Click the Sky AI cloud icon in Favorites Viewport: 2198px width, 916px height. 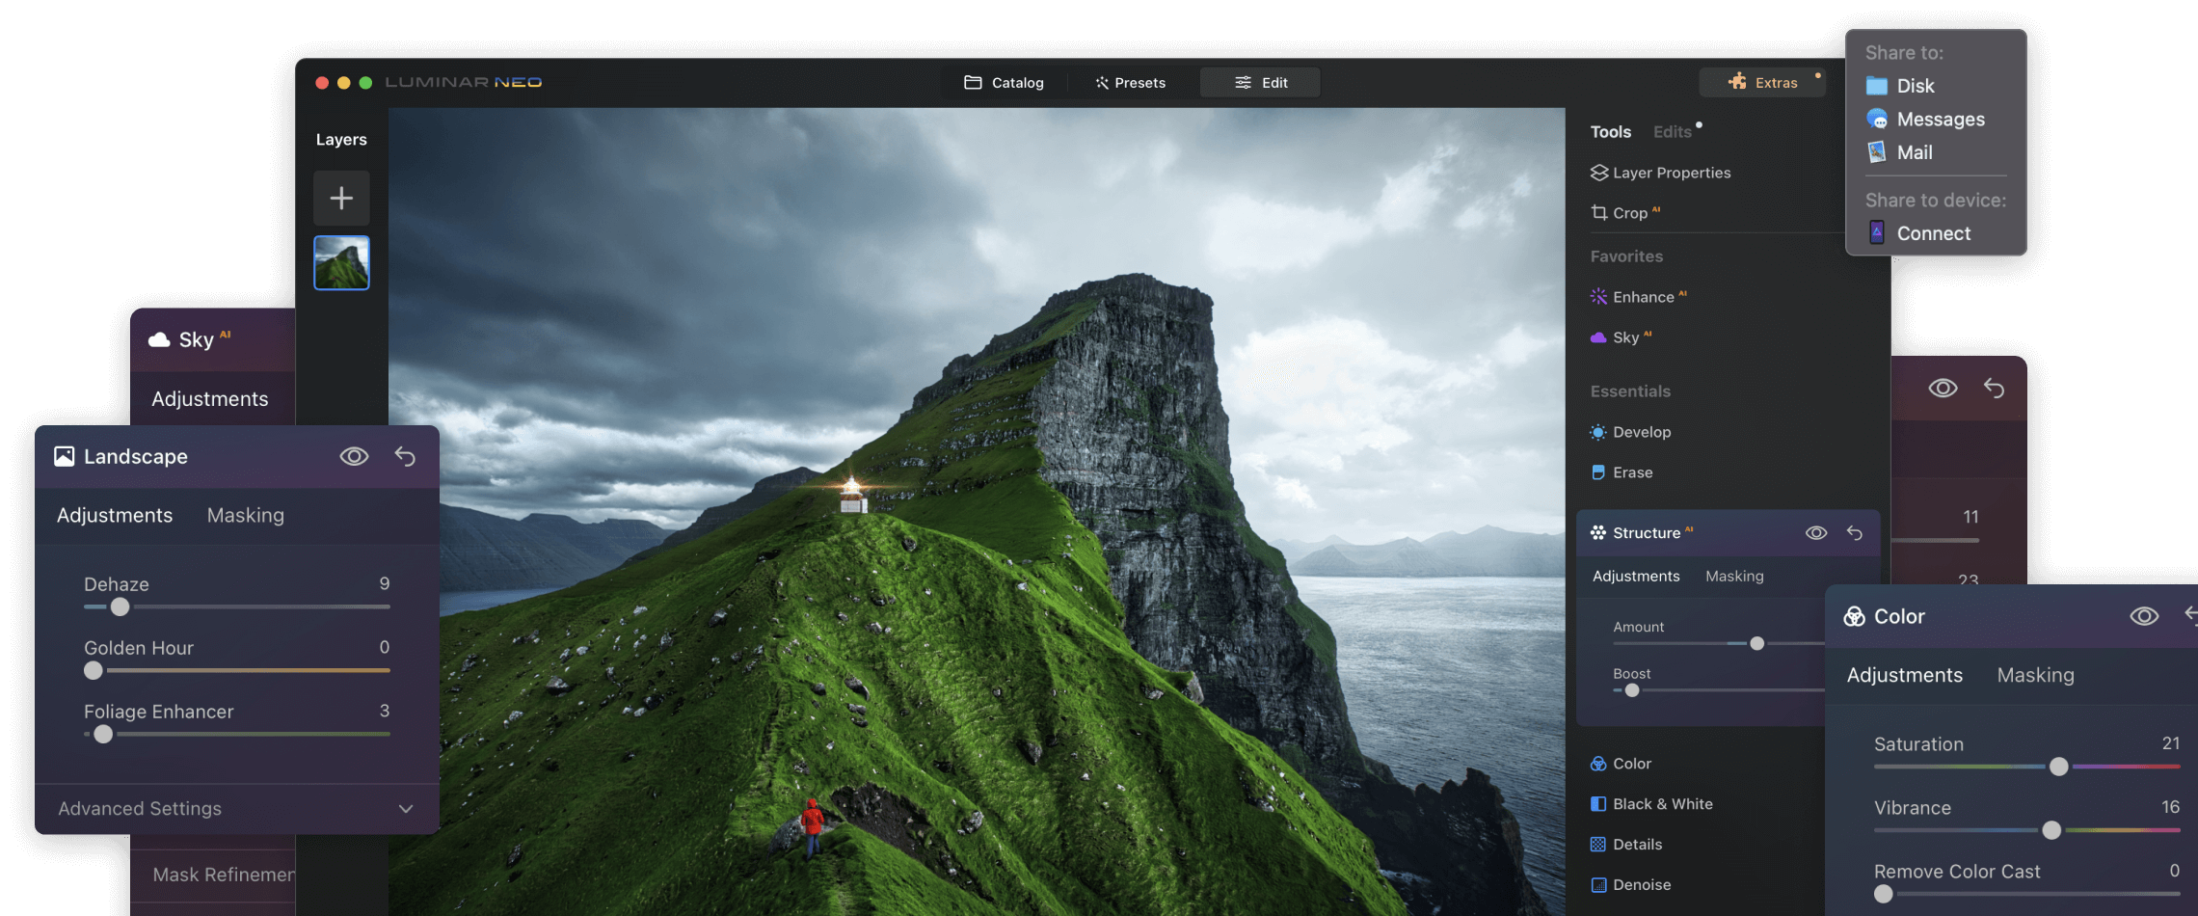[x=1598, y=337]
